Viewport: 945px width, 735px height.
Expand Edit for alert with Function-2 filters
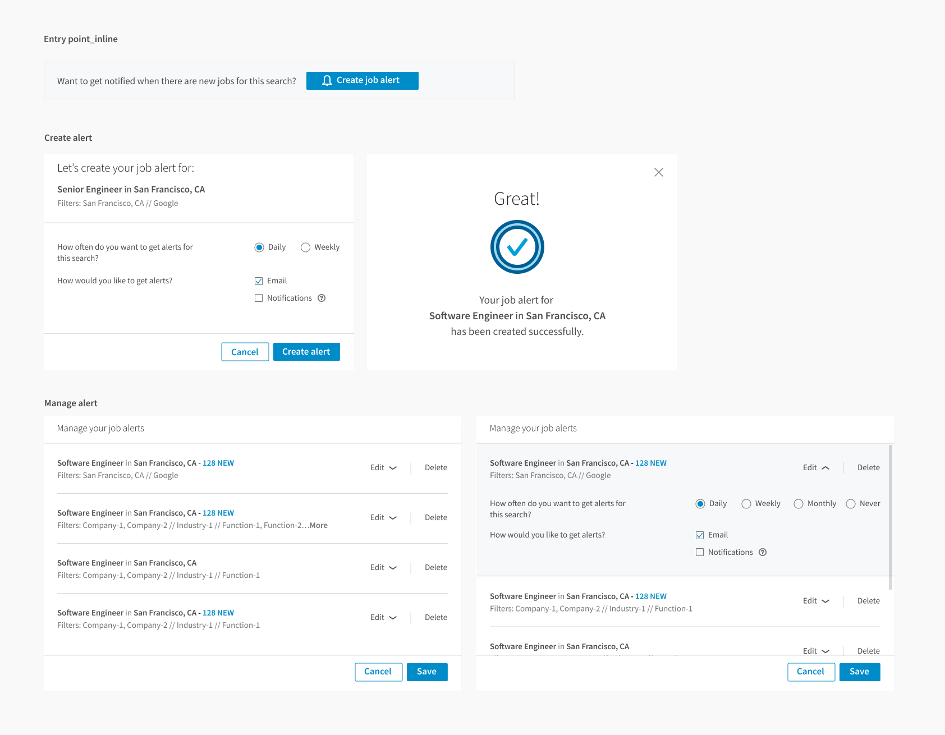coord(383,517)
